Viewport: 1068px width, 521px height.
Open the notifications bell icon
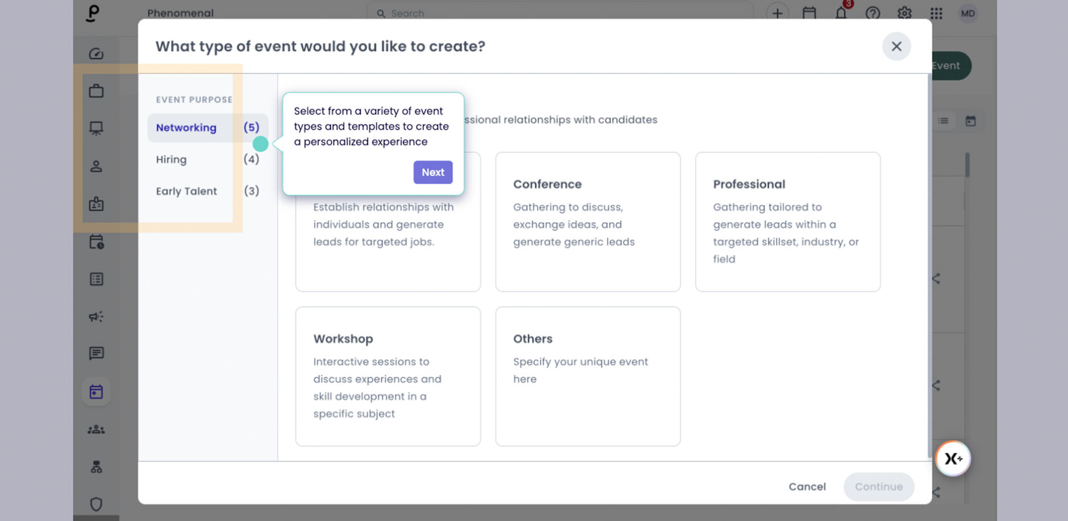click(x=841, y=13)
